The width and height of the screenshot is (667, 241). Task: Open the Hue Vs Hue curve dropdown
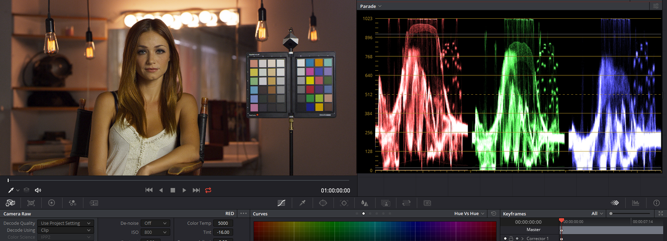470,214
